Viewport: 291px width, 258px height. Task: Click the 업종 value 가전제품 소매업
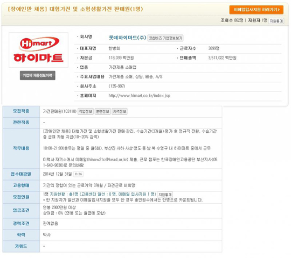(122, 67)
